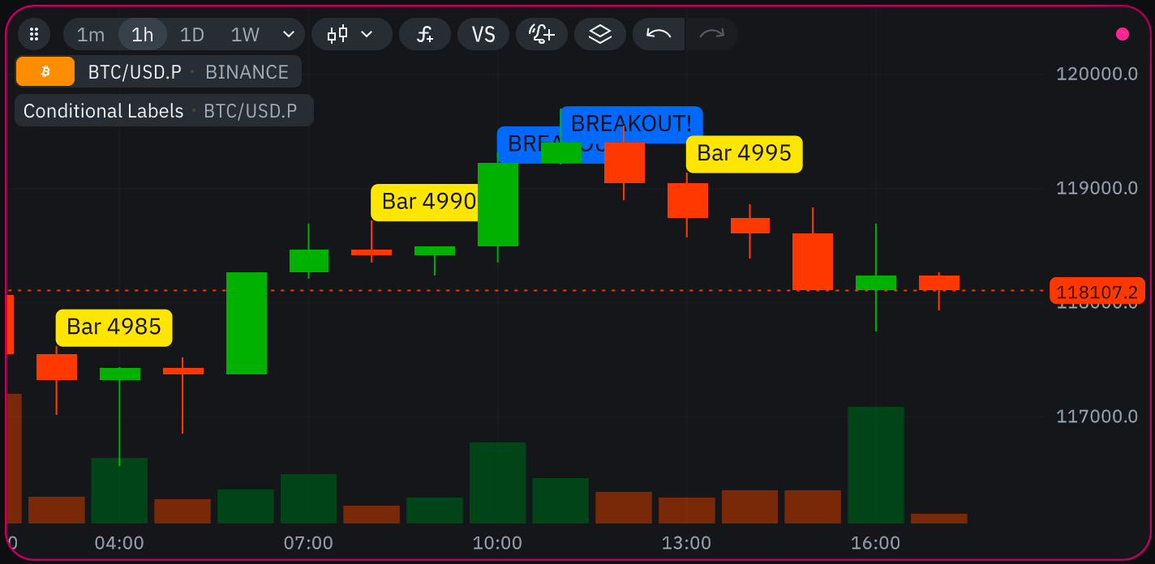
Task: Click the tallest green volume bar near 16:00
Action: pos(876,465)
